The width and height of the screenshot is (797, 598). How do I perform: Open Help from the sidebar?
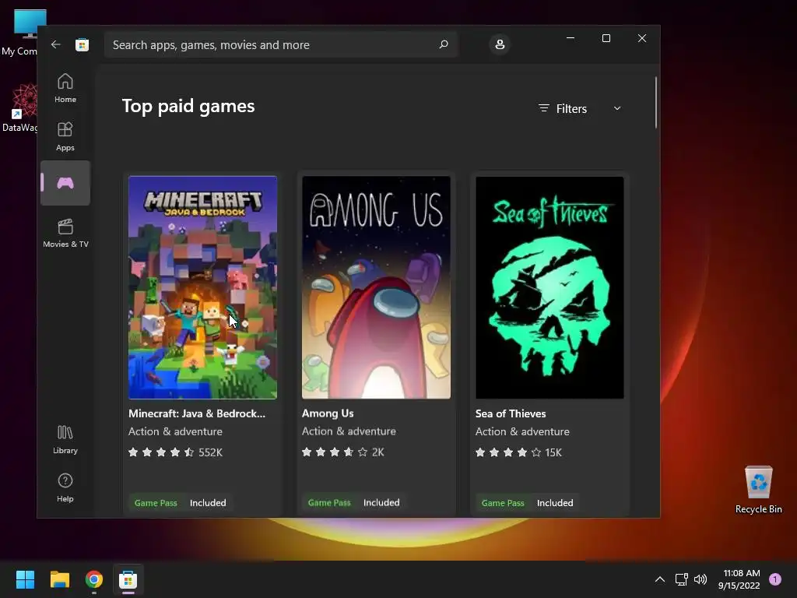pyautogui.click(x=65, y=487)
